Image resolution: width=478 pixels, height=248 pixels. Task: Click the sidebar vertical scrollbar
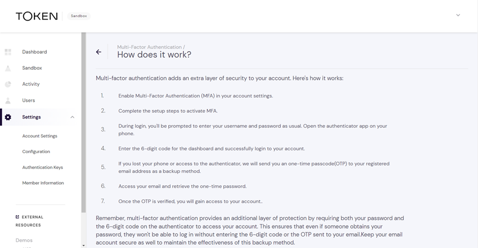pyautogui.click(x=84, y=119)
